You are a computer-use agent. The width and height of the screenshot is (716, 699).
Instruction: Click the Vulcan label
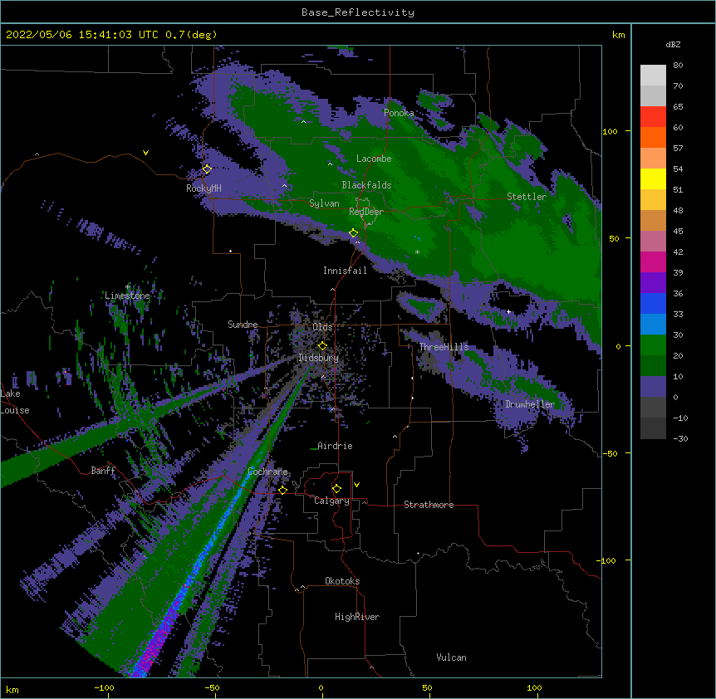451,657
